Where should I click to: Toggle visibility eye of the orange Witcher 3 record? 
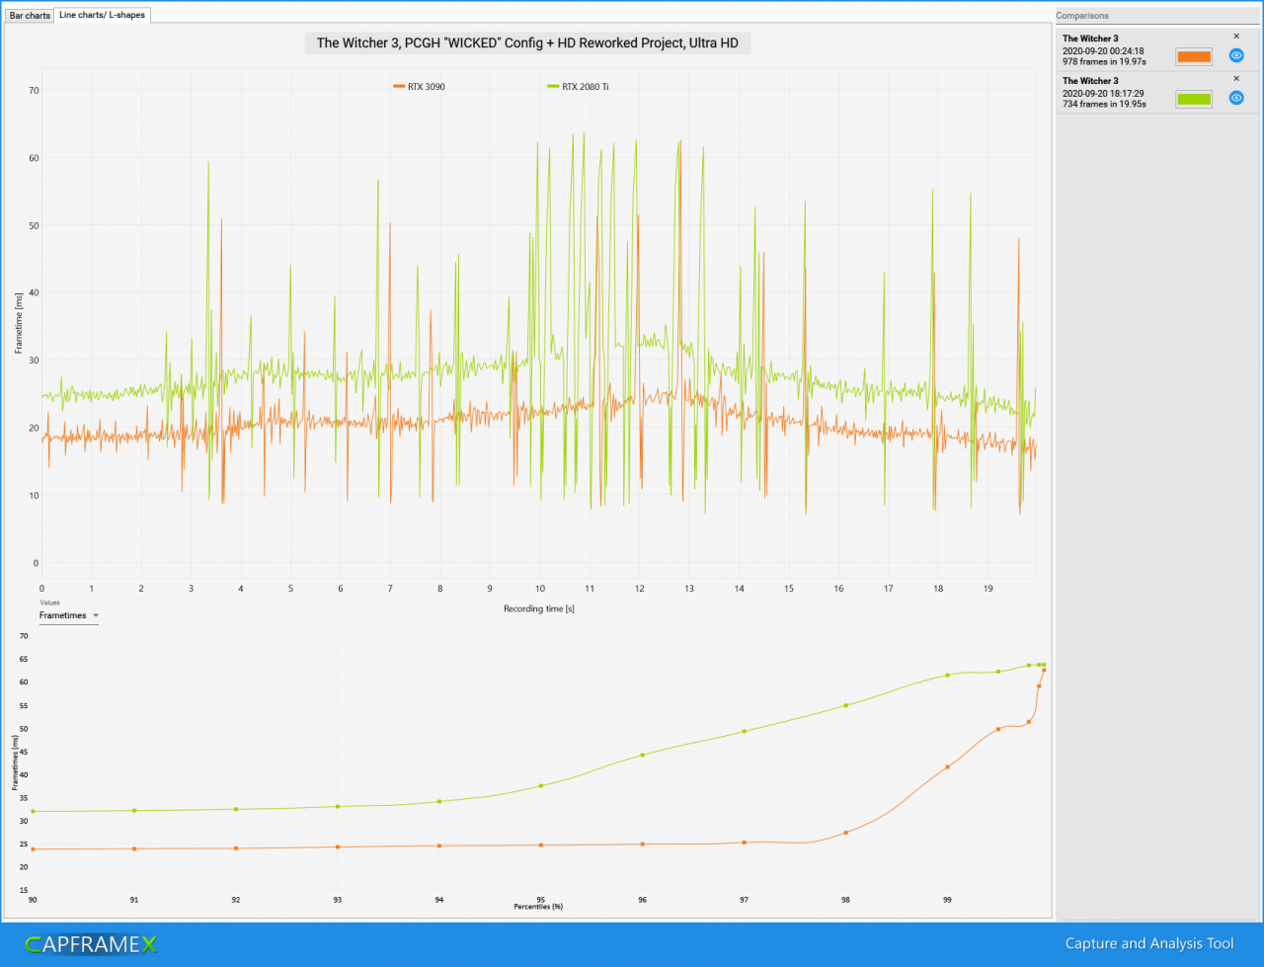pos(1235,55)
